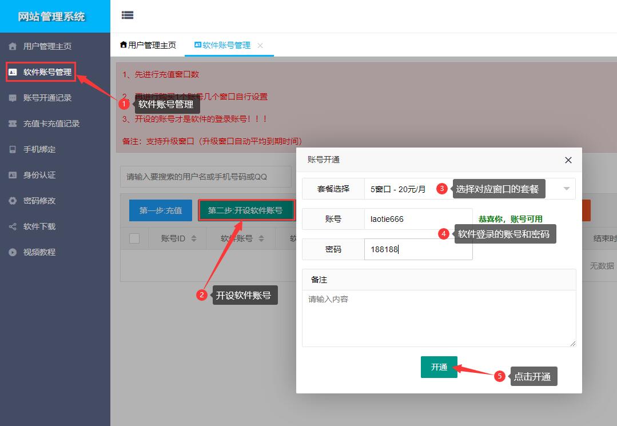This screenshot has width=617, height=426.
Task: Open the 套餐选择 dropdown arrow
Action: (566, 189)
